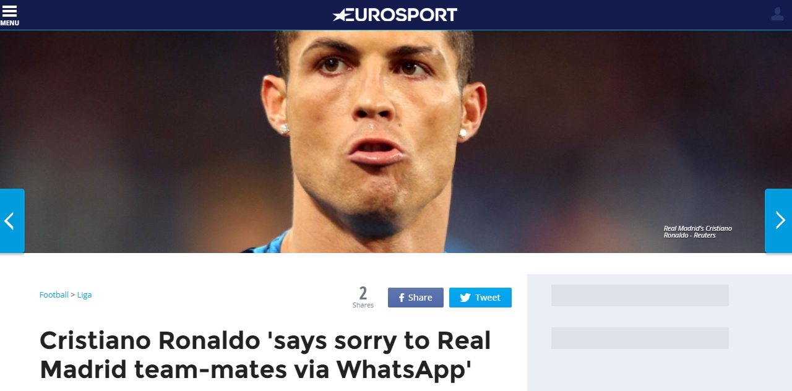
Task: Open the Liga breadcrumb link
Action: (x=84, y=295)
